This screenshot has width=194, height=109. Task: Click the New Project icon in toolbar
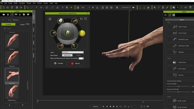(x=4, y=8)
